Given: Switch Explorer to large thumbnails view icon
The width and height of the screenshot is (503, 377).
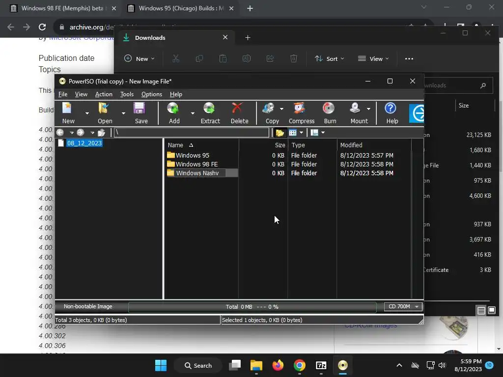Looking at the screenshot, I should click(492, 310).
